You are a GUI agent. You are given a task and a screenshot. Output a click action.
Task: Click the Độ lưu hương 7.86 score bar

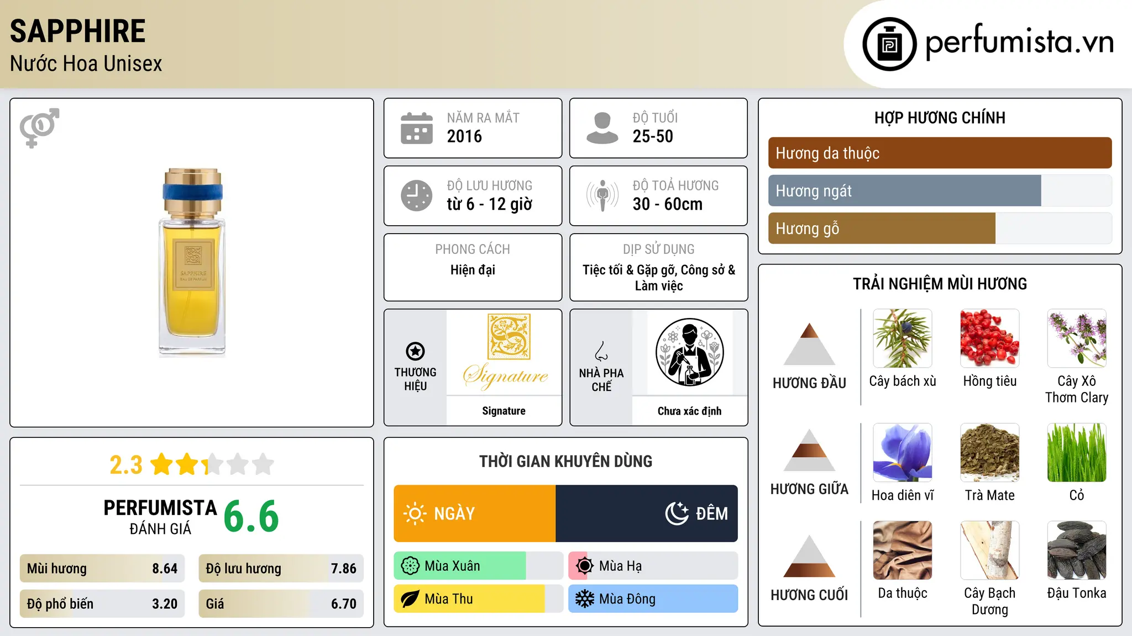click(281, 569)
